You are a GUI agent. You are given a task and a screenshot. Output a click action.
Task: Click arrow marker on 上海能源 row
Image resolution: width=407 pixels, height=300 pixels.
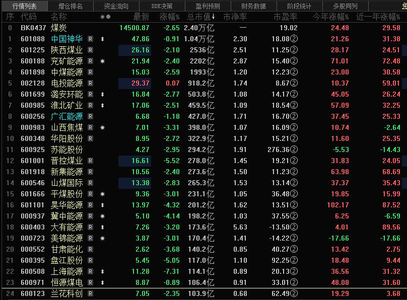pyautogui.click(x=103, y=271)
